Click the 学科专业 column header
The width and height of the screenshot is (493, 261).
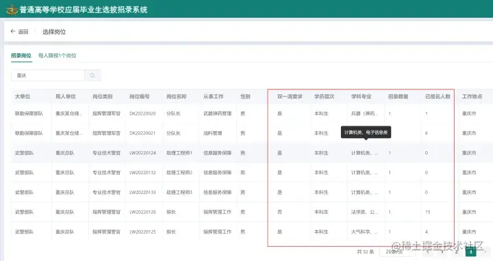[362, 96]
